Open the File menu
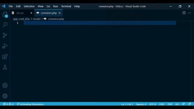Image resolution: width=194 pixels, height=109 pixels. [11, 6]
